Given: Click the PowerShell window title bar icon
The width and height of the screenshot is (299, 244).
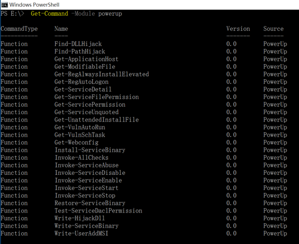Looking at the screenshot, I should (x=4, y=4).
